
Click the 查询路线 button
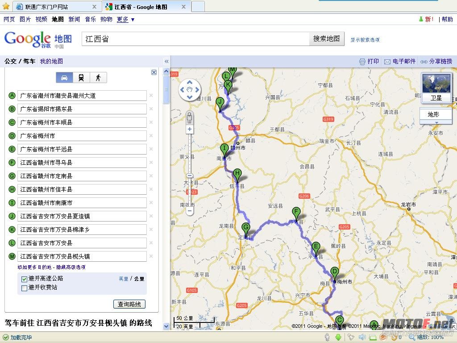[131, 304]
